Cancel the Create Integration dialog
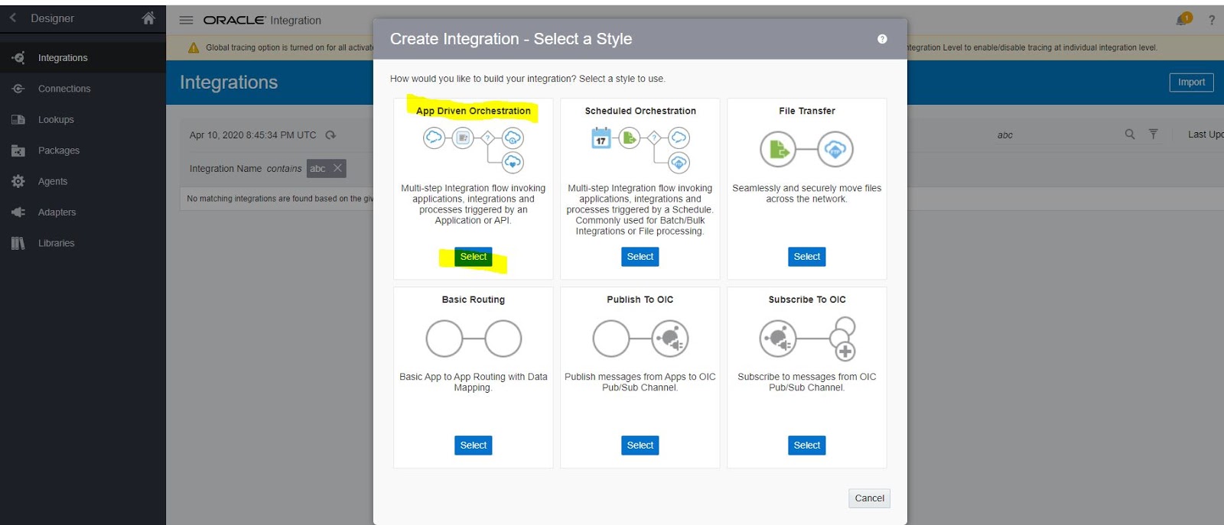The image size is (1224, 525). 869,498
